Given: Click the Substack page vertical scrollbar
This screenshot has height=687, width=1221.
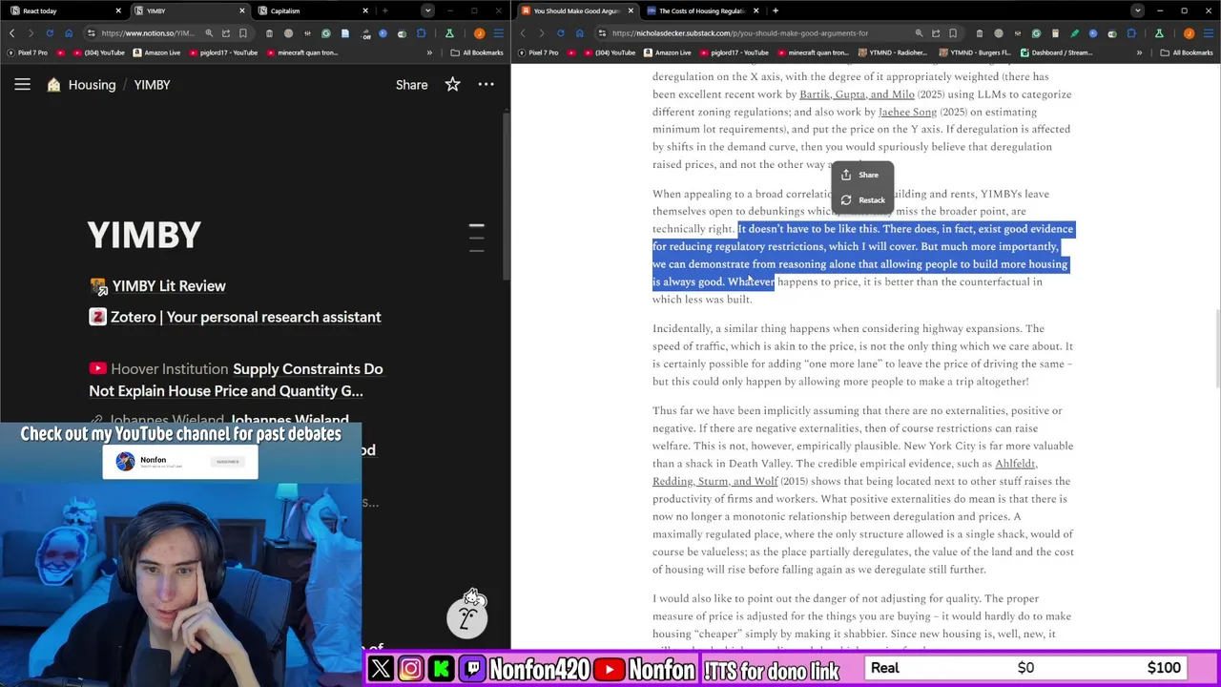Looking at the screenshot, I should 1216,348.
